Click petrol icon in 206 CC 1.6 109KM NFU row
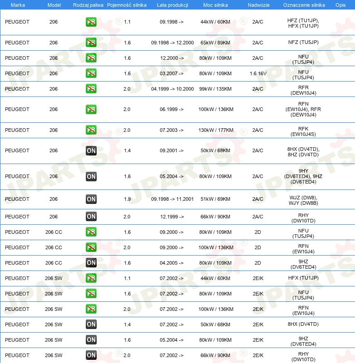This screenshot has width=355, height=363. [x=91, y=232]
